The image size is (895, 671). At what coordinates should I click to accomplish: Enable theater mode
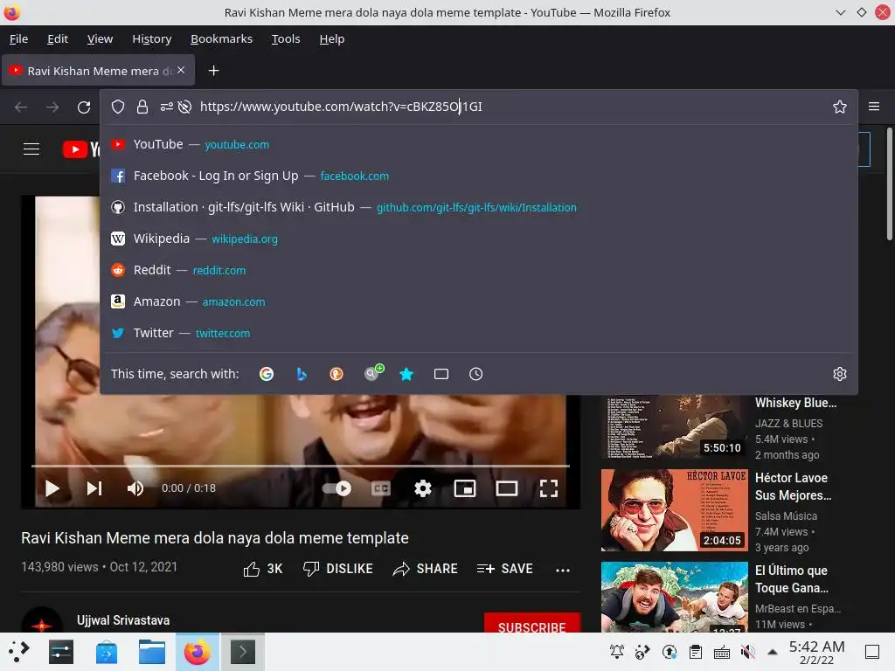point(507,488)
